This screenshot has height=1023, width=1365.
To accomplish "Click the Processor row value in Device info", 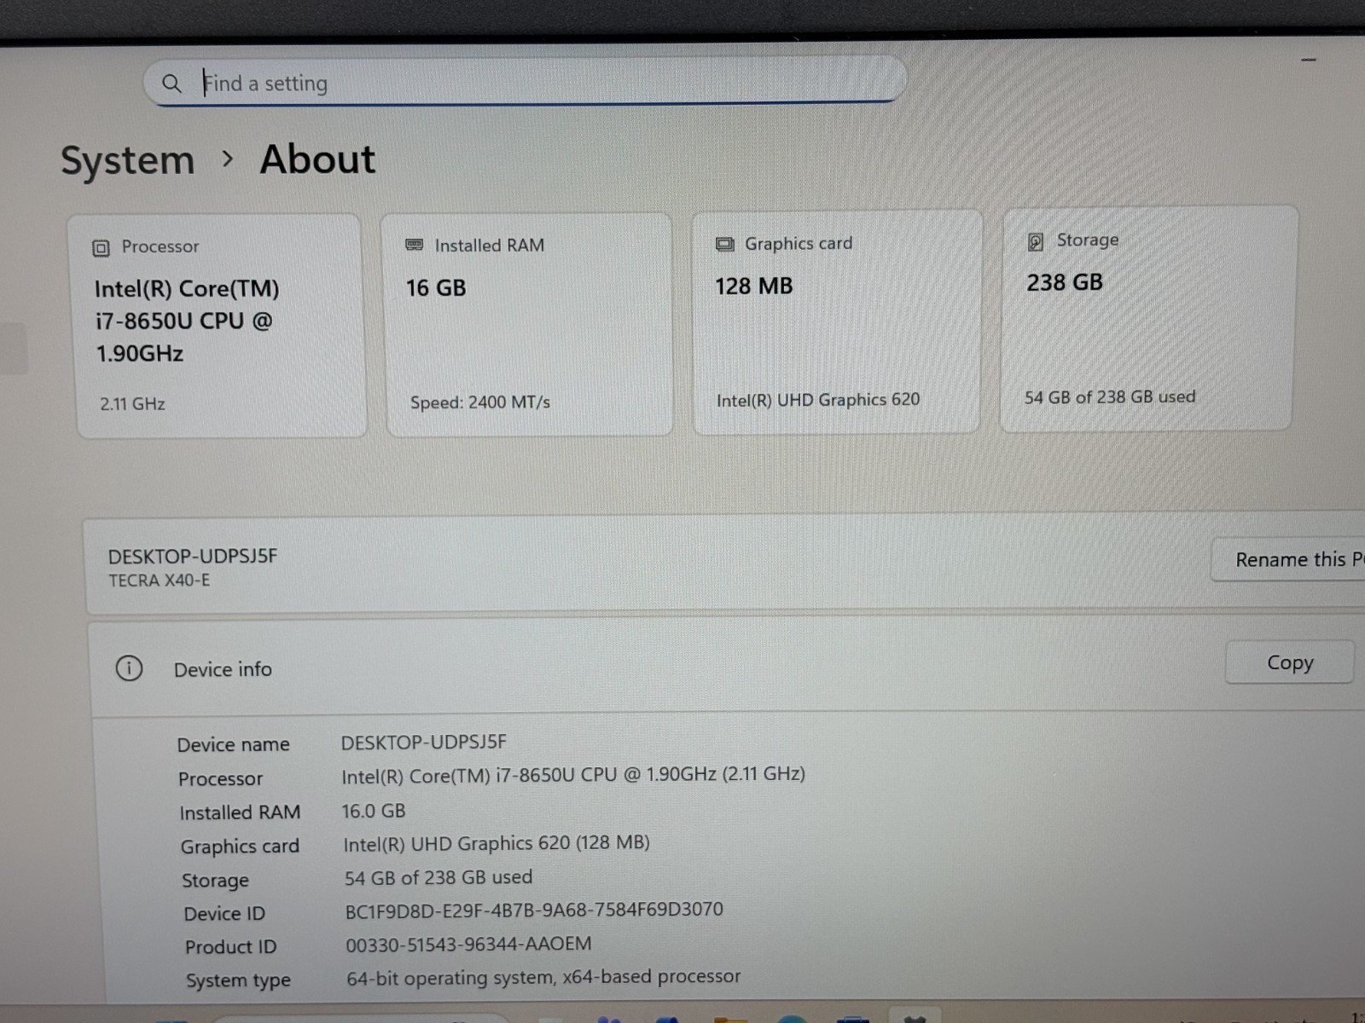I will (573, 775).
